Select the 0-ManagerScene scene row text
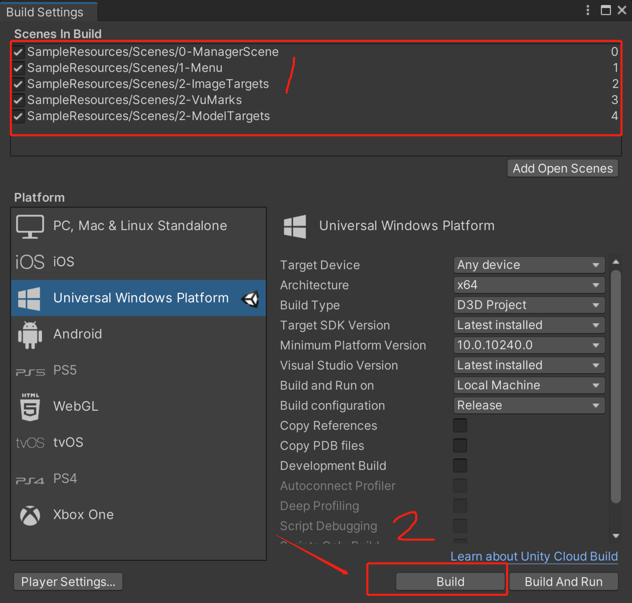632x603 pixels. pyautogui.click(x=153, y=52)
